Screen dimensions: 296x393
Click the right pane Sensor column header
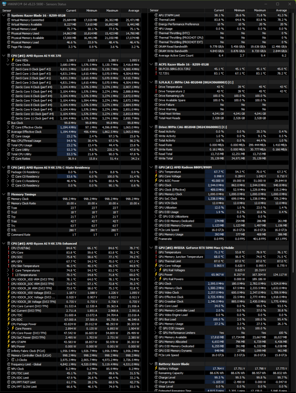click(x=177, y=11)
